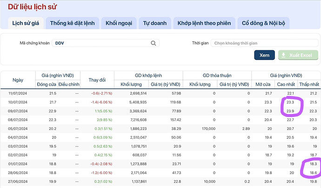Open the Khối ngoại tab
Image resolution: width=321 pixels, height=188 pixels.
pos(119,23)
